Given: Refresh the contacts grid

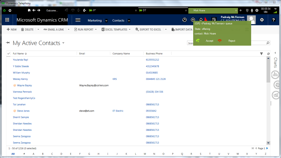Looking at the screenshot, I should (268, 54).
